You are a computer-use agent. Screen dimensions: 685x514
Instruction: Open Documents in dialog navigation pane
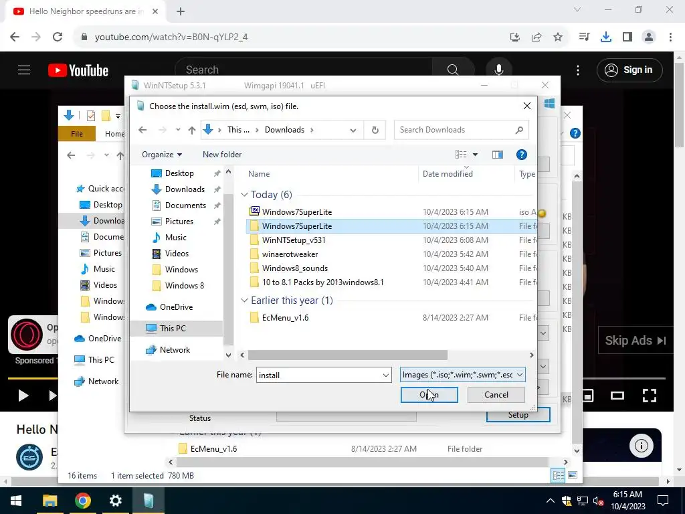pos(185,205)
